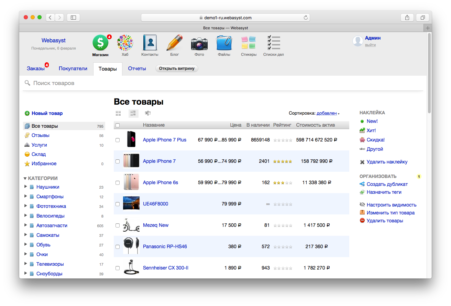
Task: Click Создать дубликат link
Action: coord(387,184)
